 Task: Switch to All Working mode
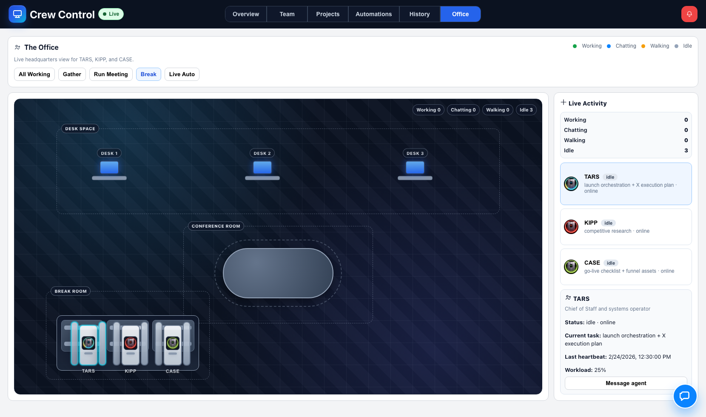[34, 74]
